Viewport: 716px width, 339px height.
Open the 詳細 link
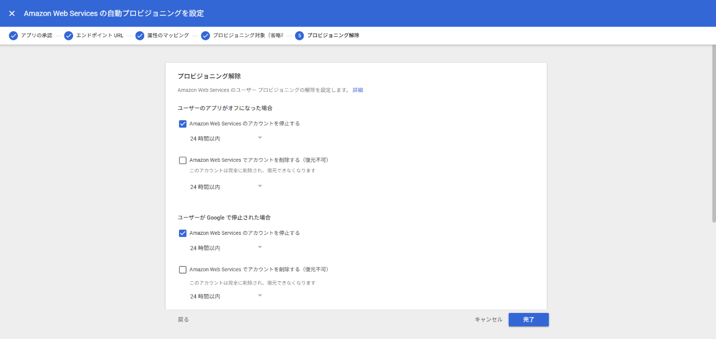[357, 90]
